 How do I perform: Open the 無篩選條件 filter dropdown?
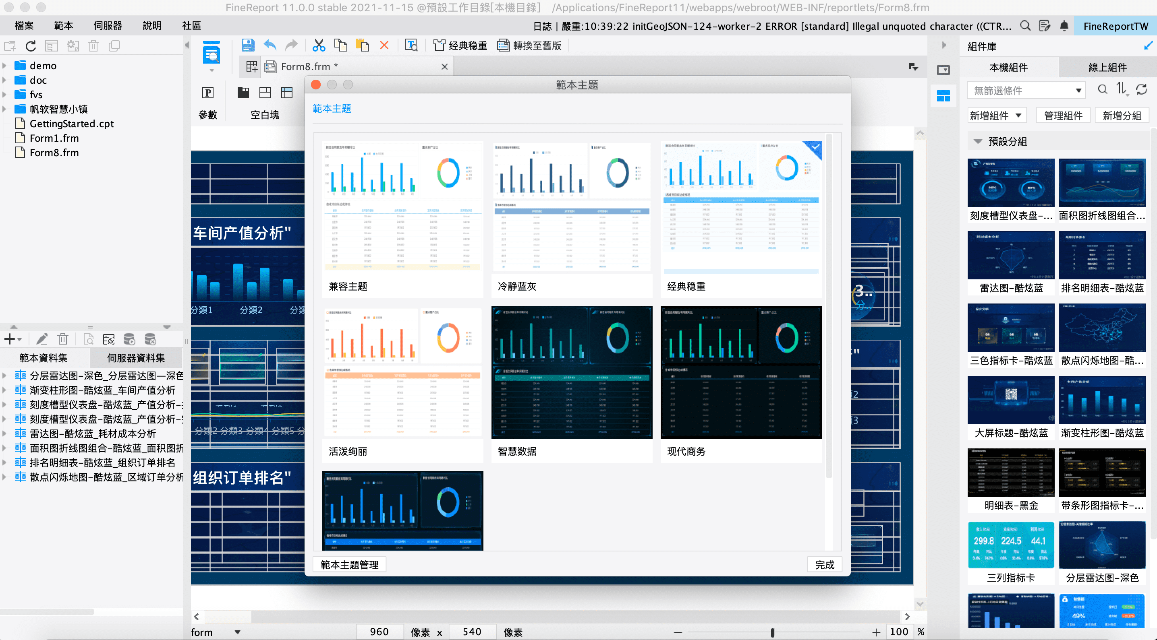pos(1026,90)
